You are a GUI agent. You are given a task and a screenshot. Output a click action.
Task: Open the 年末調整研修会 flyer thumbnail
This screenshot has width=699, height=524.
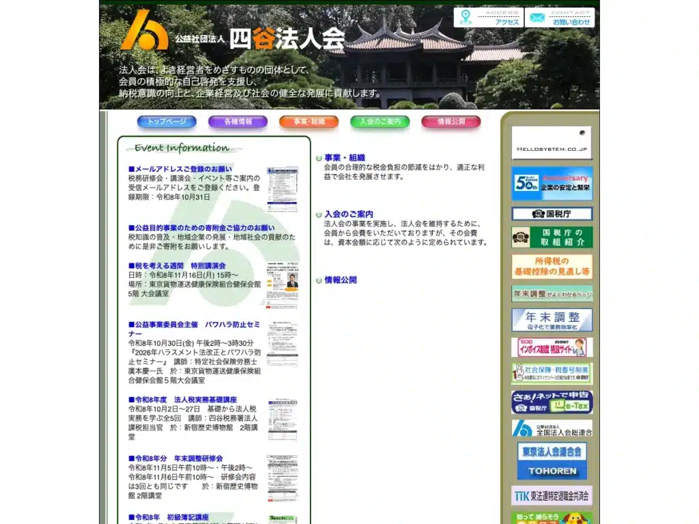[282, 478]
